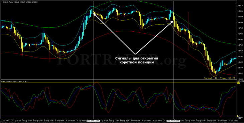Click price scale value 0.96685
Image resolution: width=244 pixels, height=123 pixels.
[240, 73]
